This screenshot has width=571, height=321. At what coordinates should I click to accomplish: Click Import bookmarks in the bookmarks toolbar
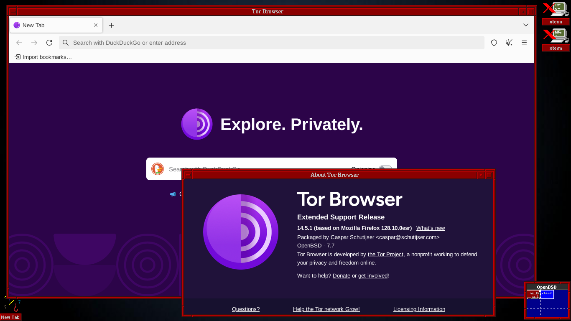coord(43,57)
